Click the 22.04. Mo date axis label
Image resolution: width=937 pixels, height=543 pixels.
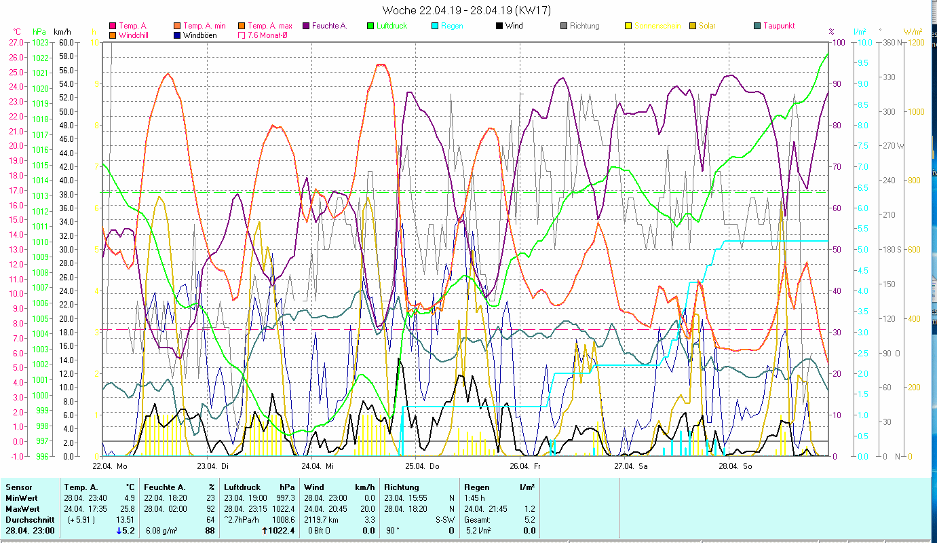click(110, 466)
